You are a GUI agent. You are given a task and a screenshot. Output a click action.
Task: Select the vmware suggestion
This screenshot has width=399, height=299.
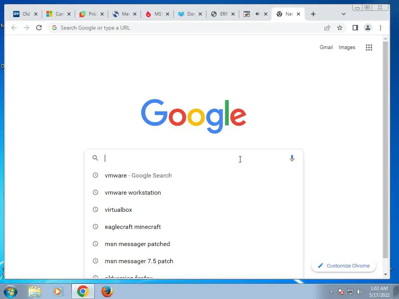pos(193,176)
